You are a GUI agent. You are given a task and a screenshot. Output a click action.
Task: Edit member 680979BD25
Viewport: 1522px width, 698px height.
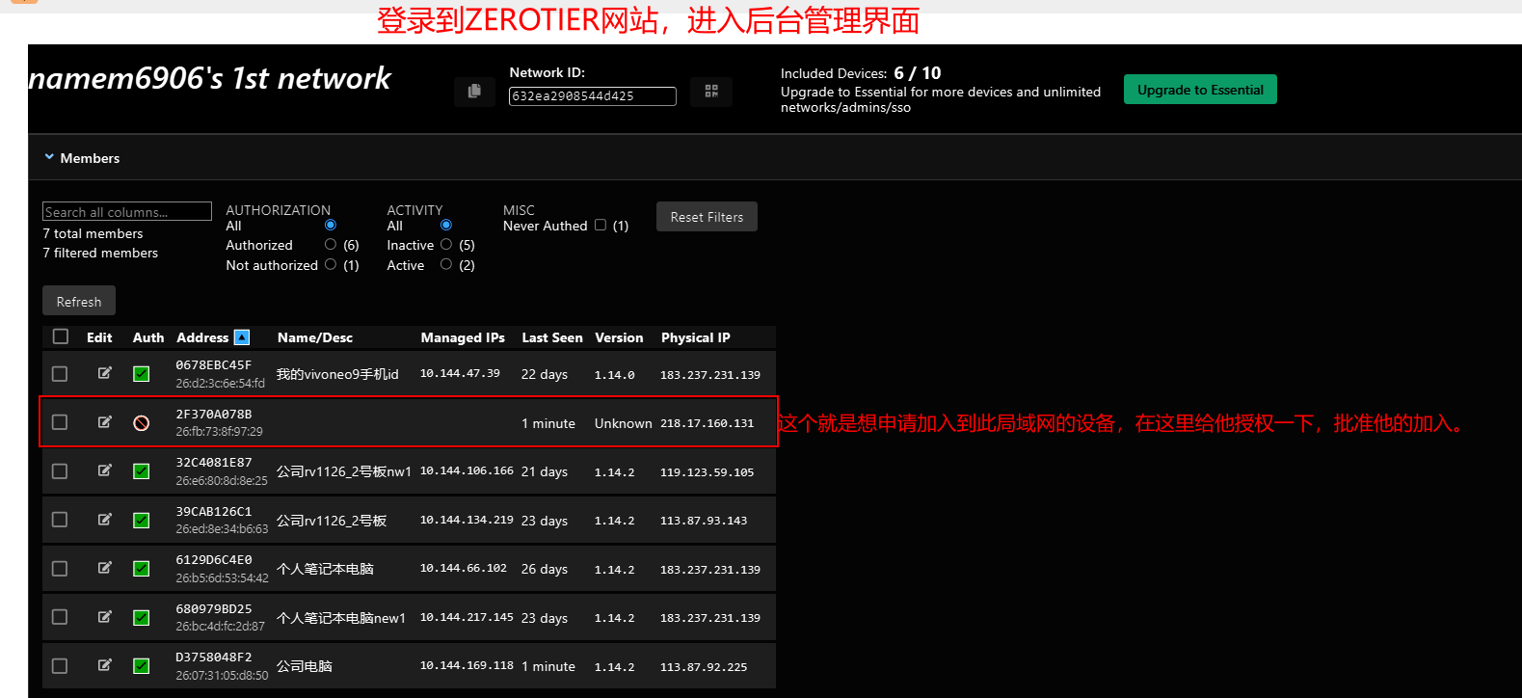coord(105,617)
